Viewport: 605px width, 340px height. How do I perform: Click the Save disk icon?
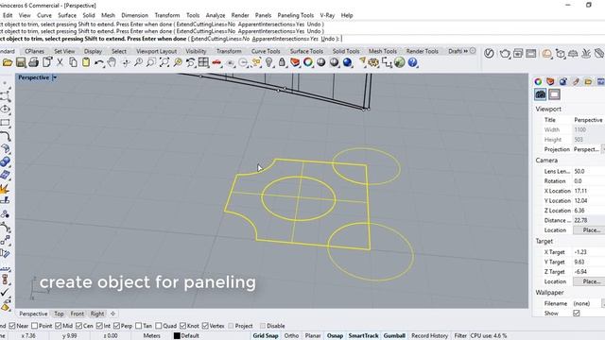coord(21,62)
